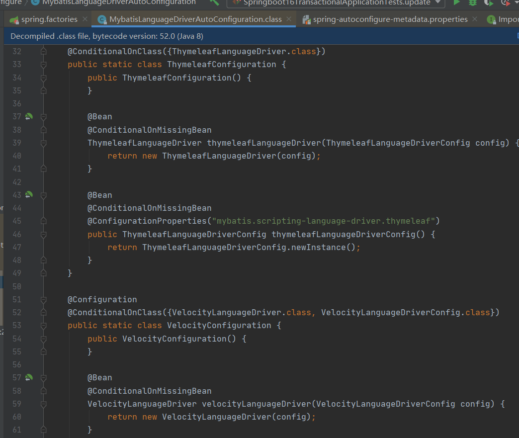
Task: Click the Build project hammer icon
Action: (x=214, y=2)
